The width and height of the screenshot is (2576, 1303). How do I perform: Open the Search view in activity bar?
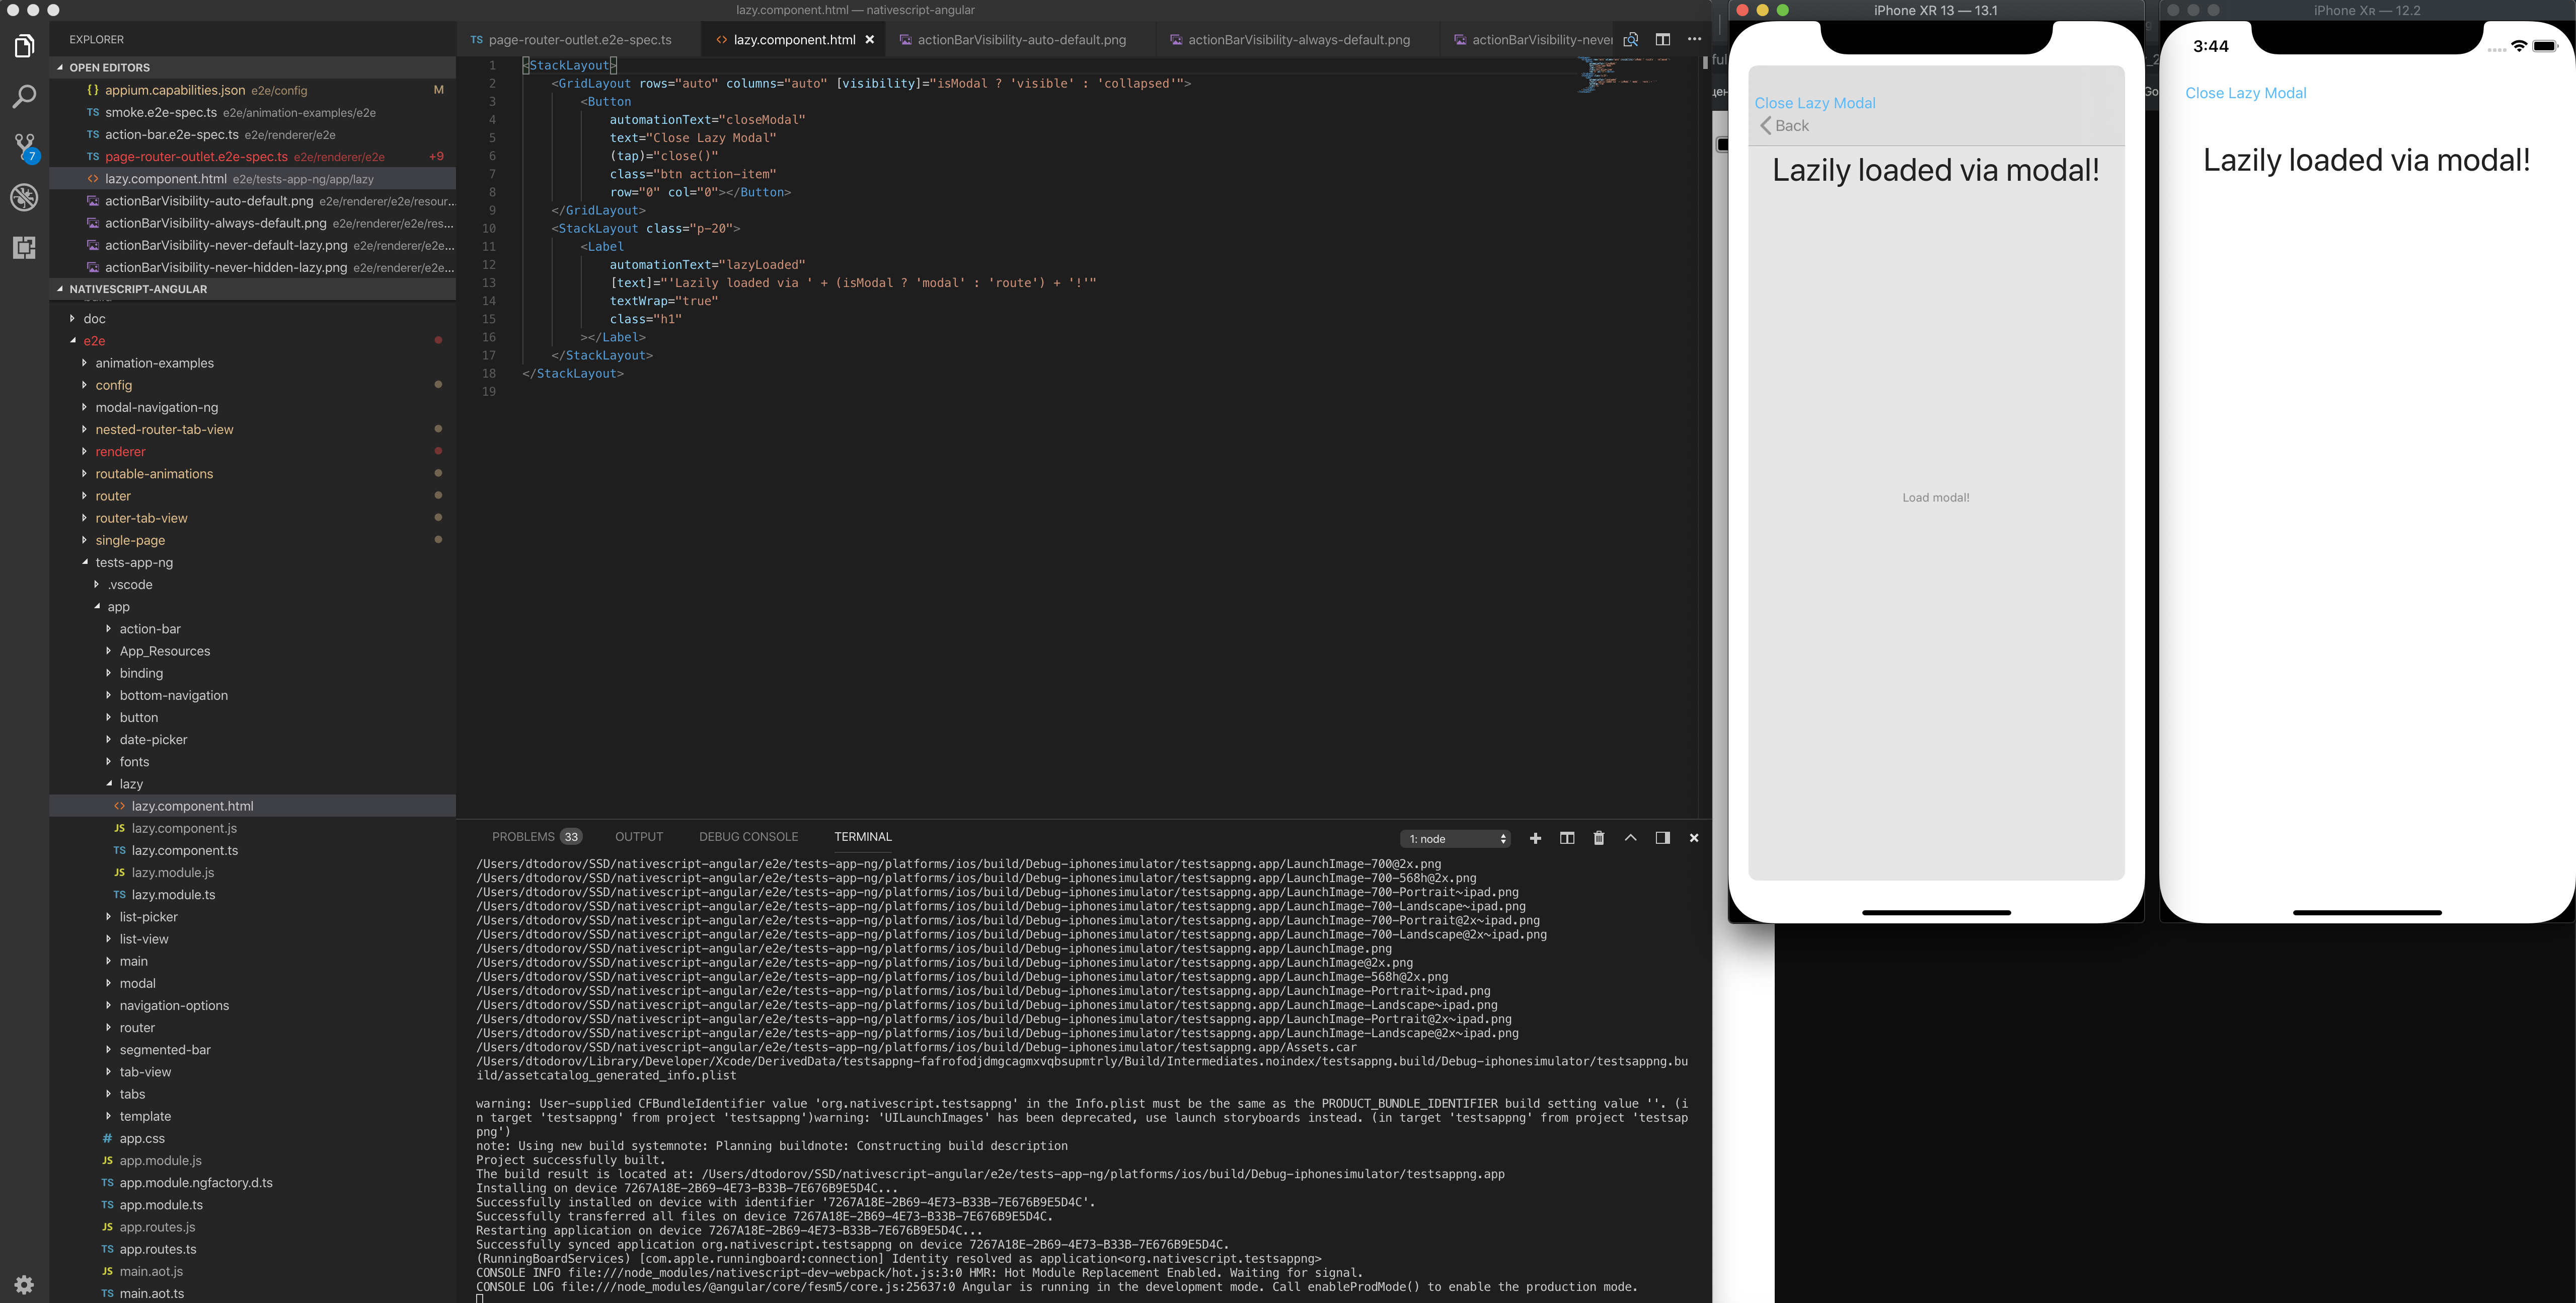point(24,97)
